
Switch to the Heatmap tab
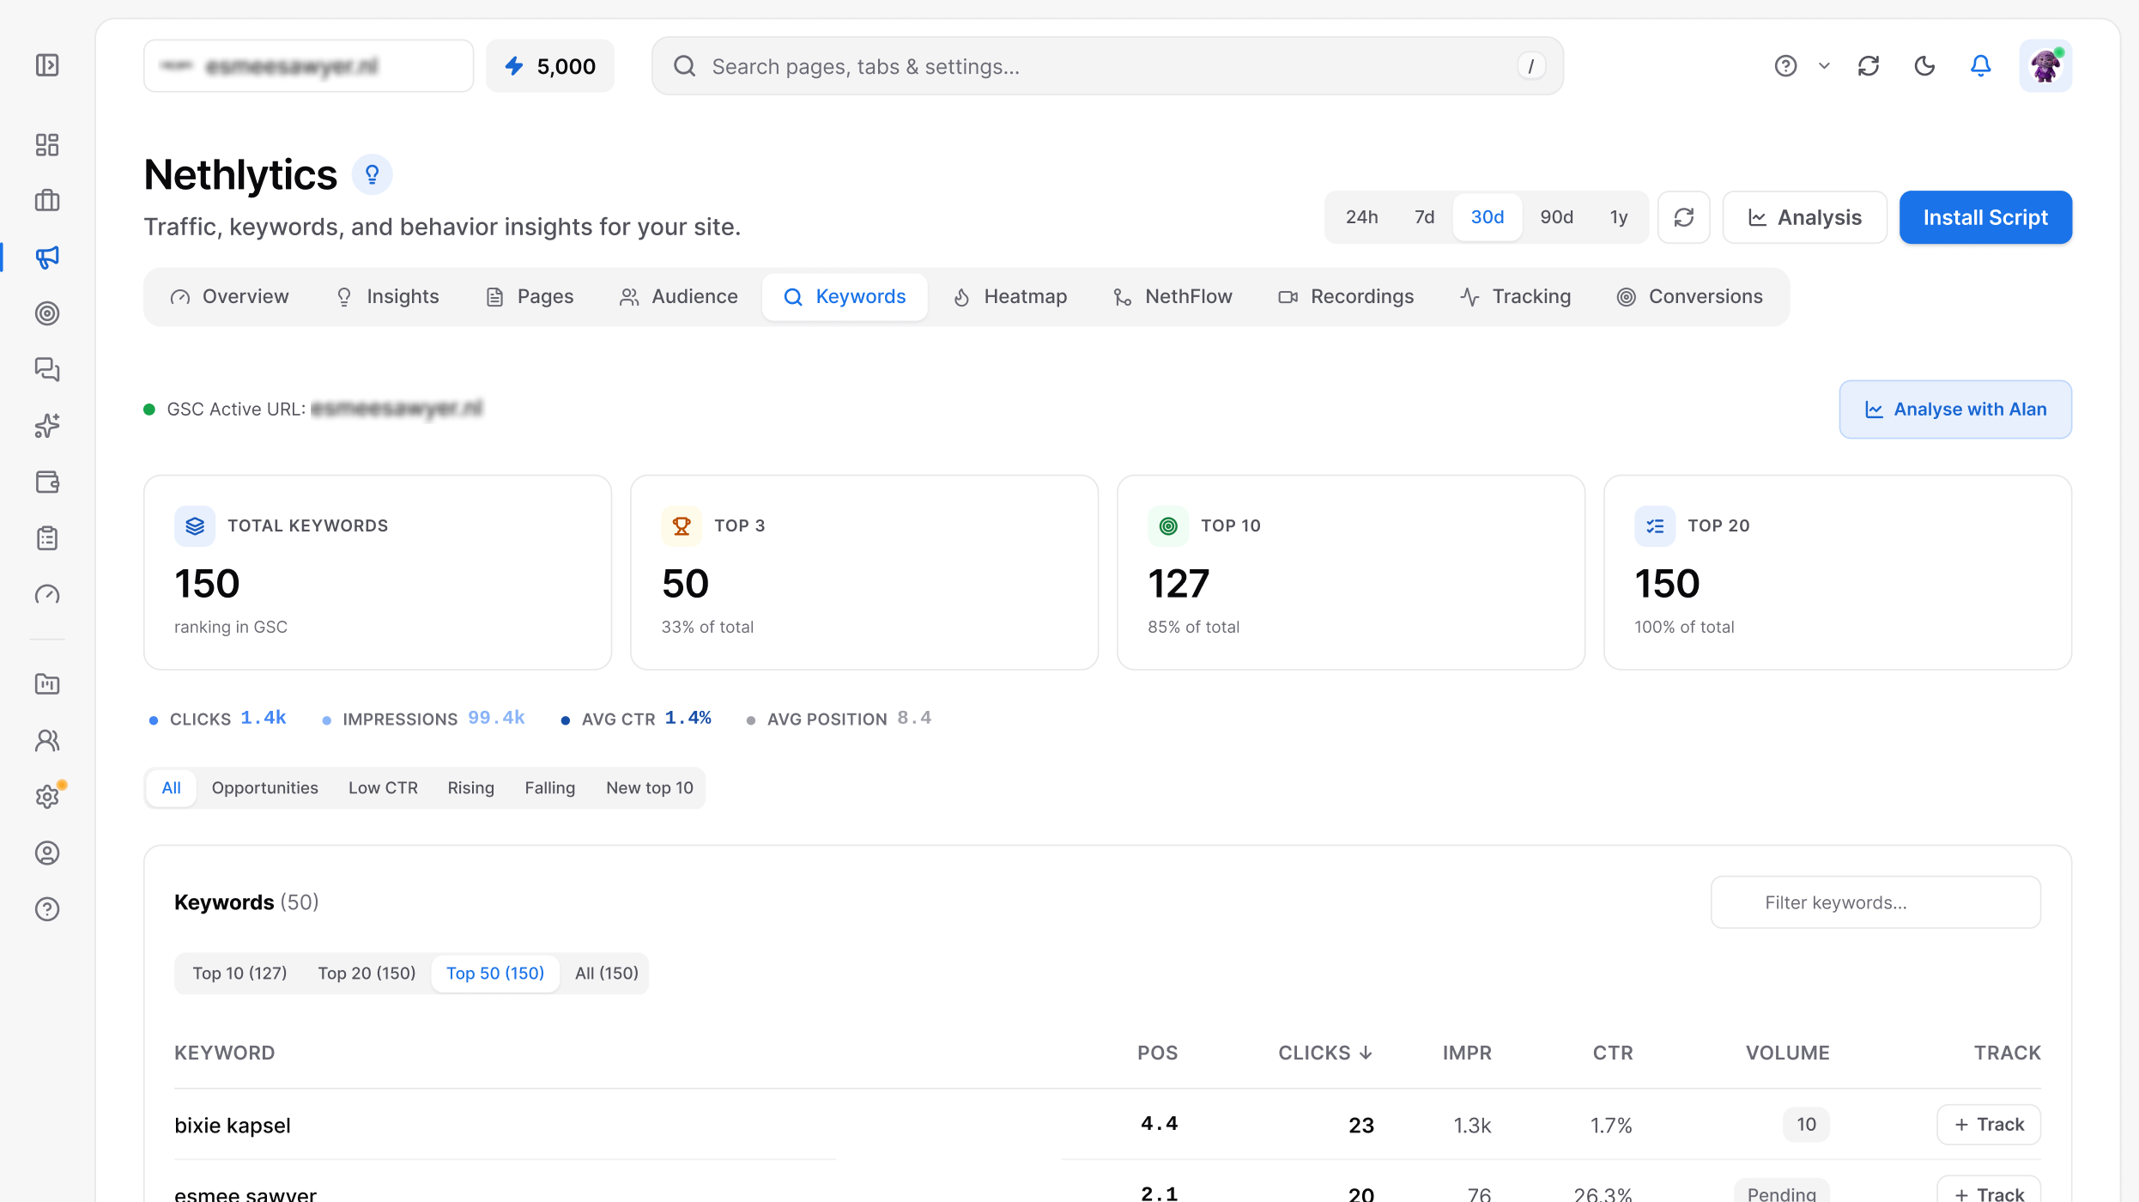click(1009, 296)
